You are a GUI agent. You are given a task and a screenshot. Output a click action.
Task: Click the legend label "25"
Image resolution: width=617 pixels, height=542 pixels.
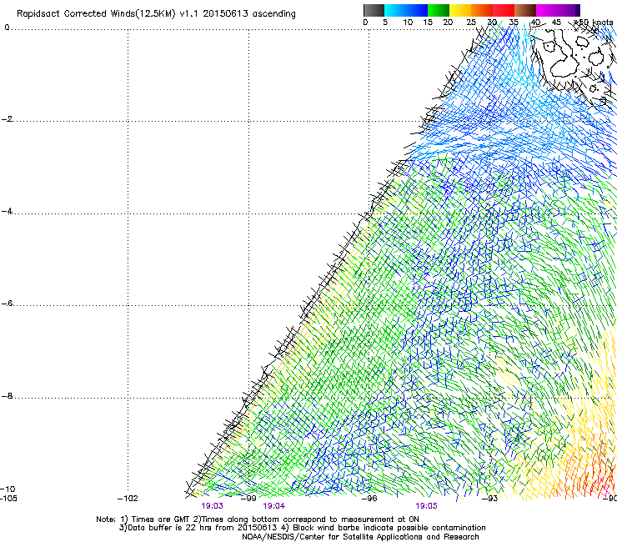pos(471,23)
